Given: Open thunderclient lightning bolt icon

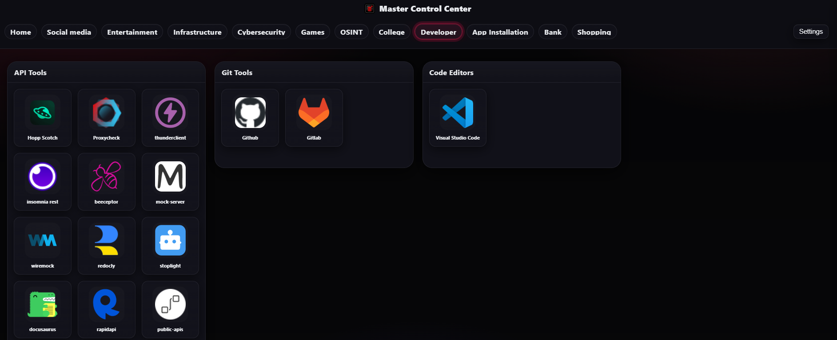Looking at the screenshot, I should 170,113.
